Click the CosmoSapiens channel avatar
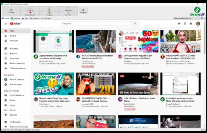Image resolution: width=207 pixels, height=133 pixels. [78, 57]
